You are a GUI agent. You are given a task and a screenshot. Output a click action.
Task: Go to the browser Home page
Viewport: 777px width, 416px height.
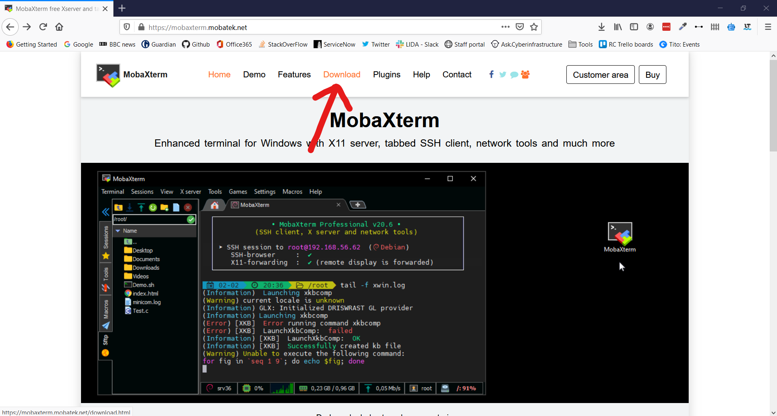[x=59, y=27]
